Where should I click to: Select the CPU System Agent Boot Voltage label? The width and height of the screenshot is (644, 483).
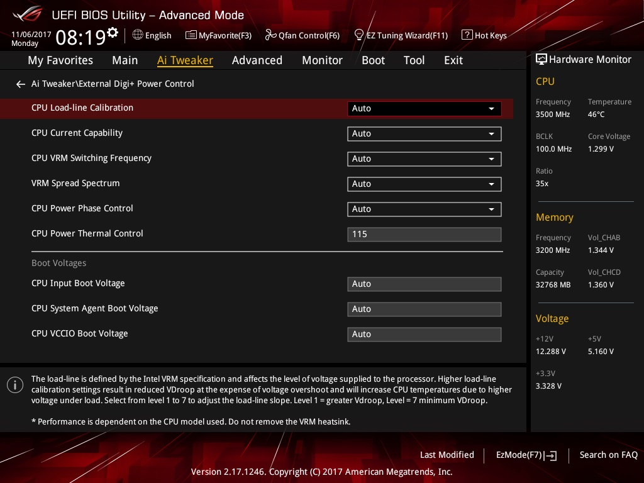(x=95, y=309)
